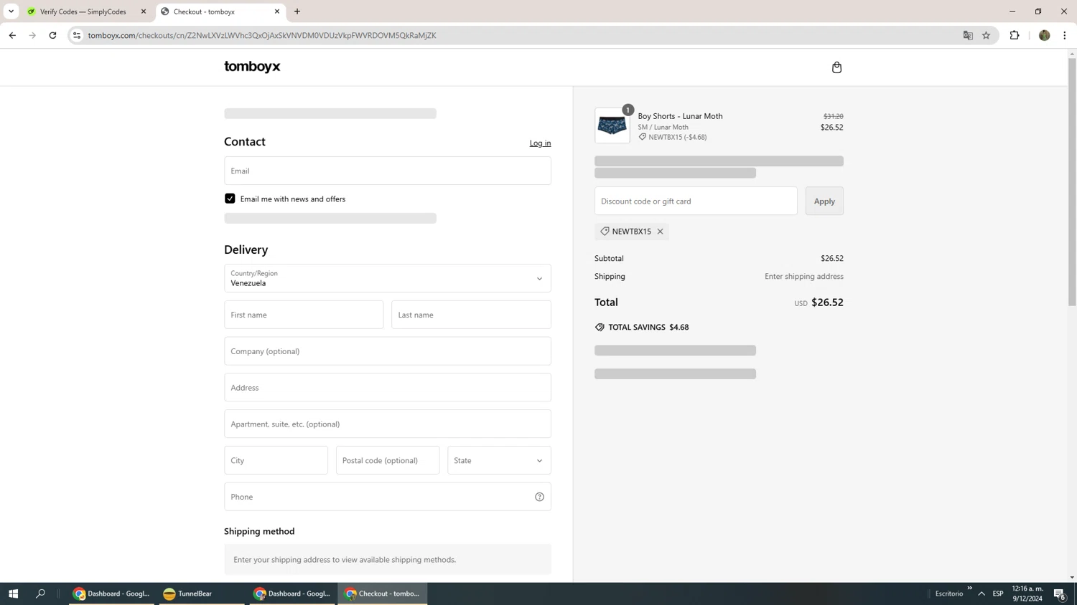Reload the checkout page
1077x605 pixels.
pos(52,35)
